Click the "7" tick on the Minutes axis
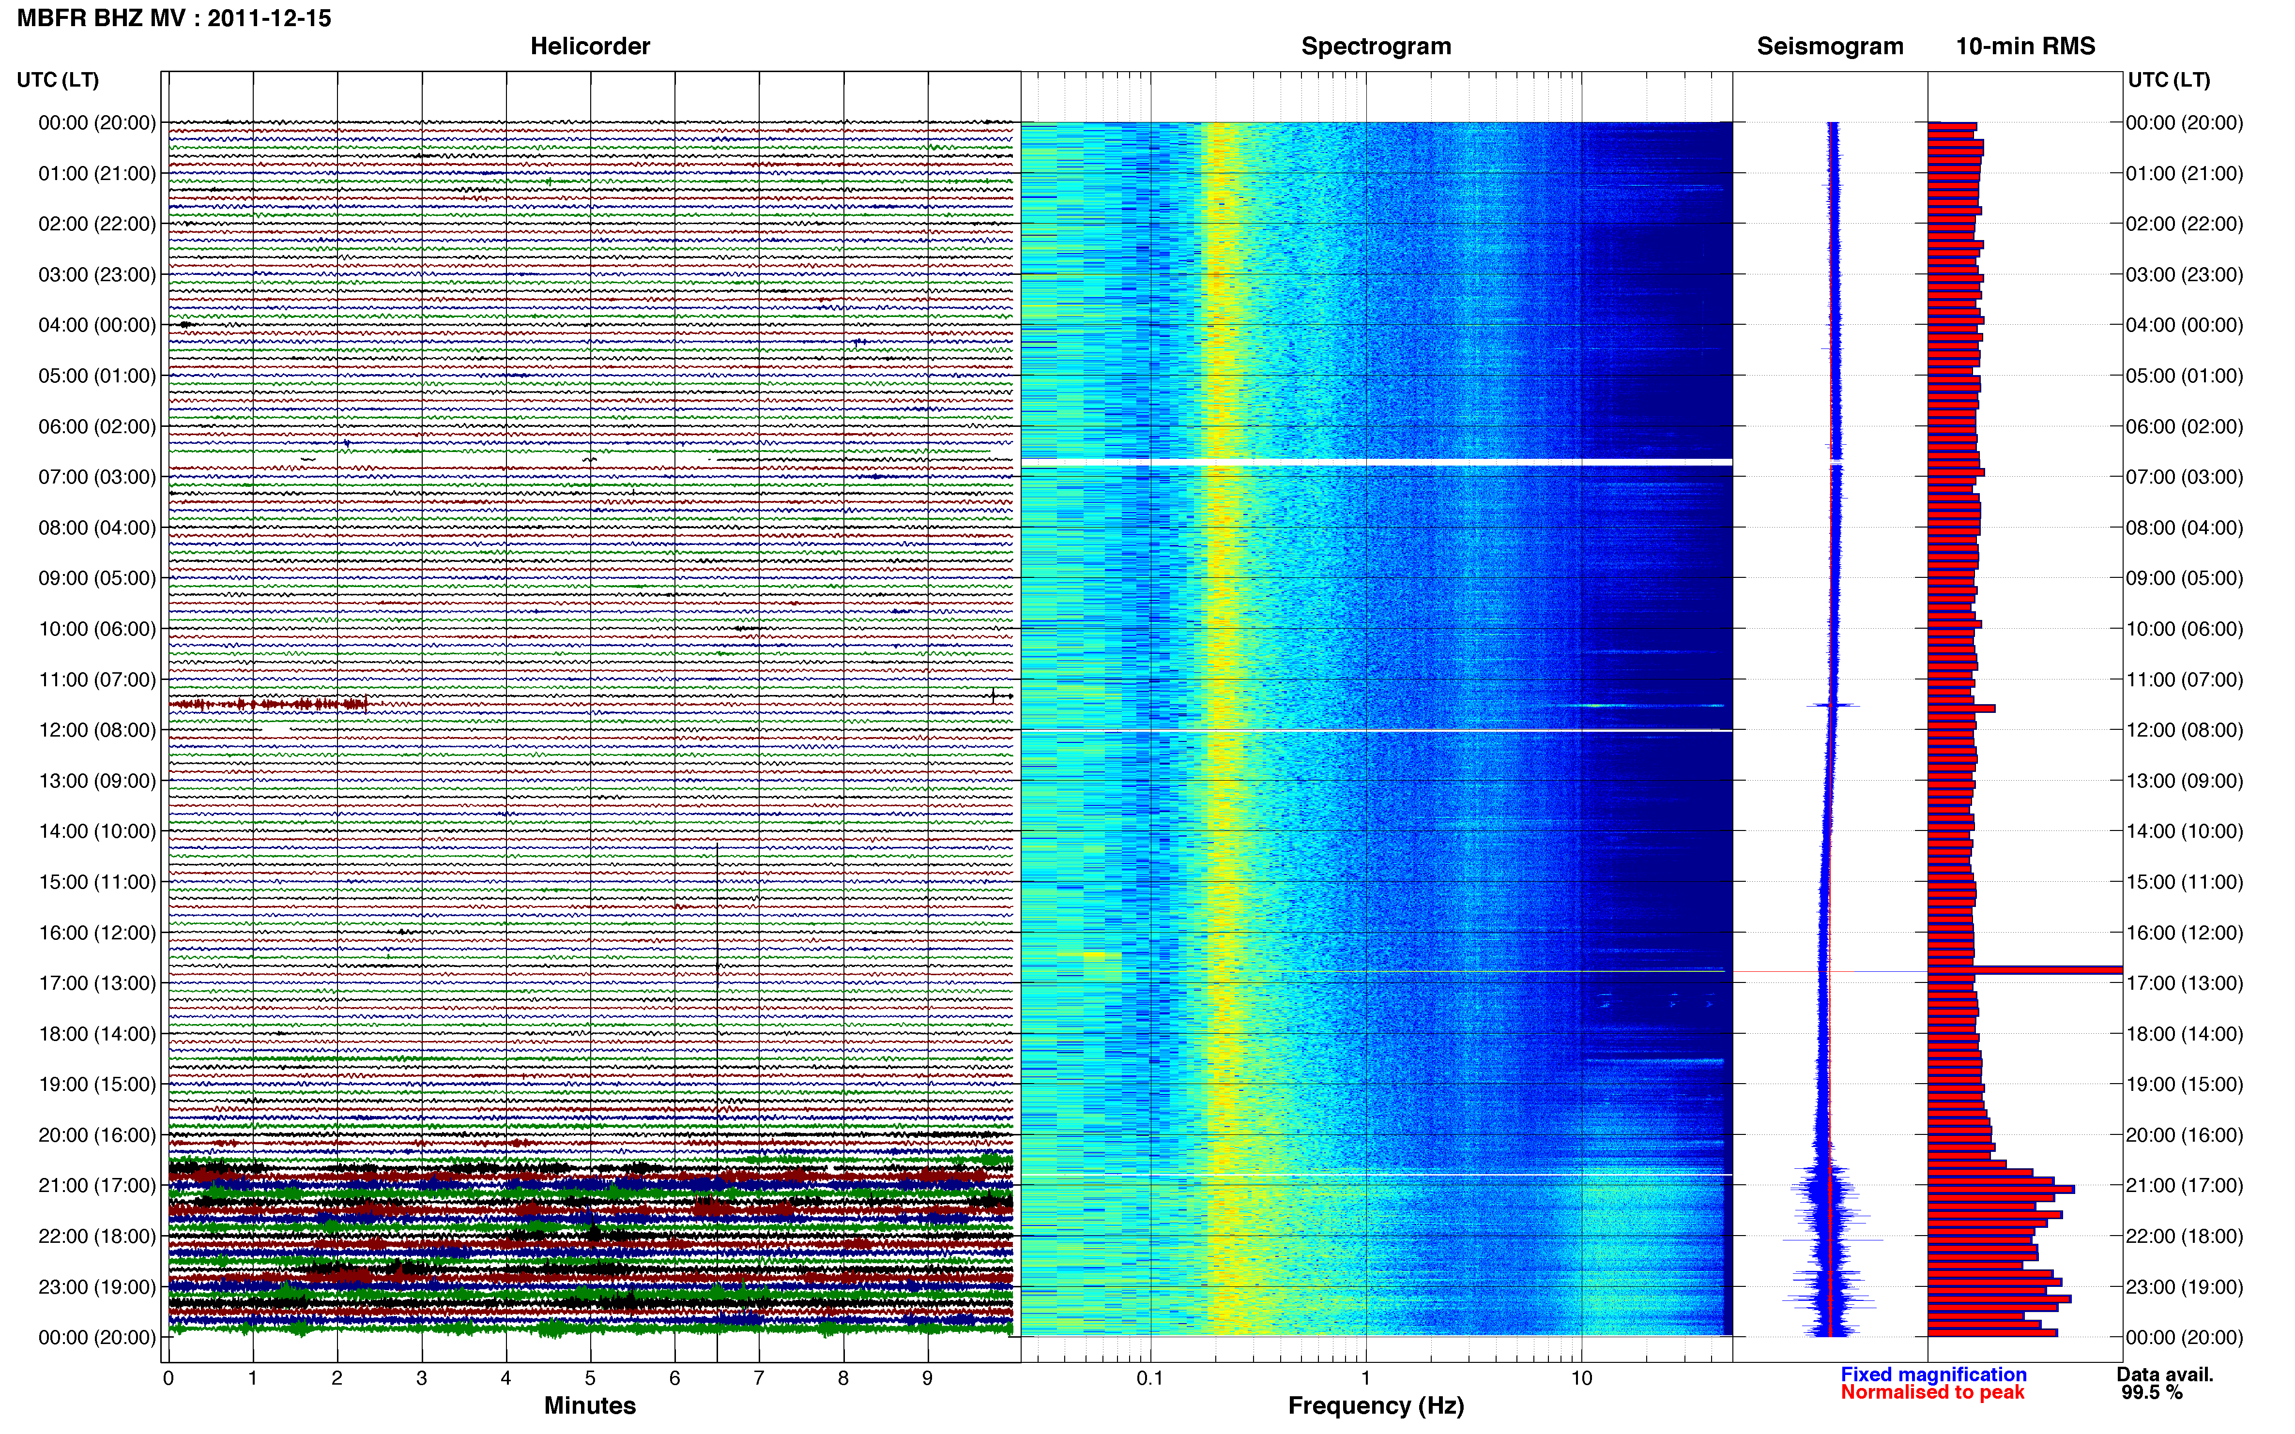The image size is (2295, 1434). click(759, 1378)
